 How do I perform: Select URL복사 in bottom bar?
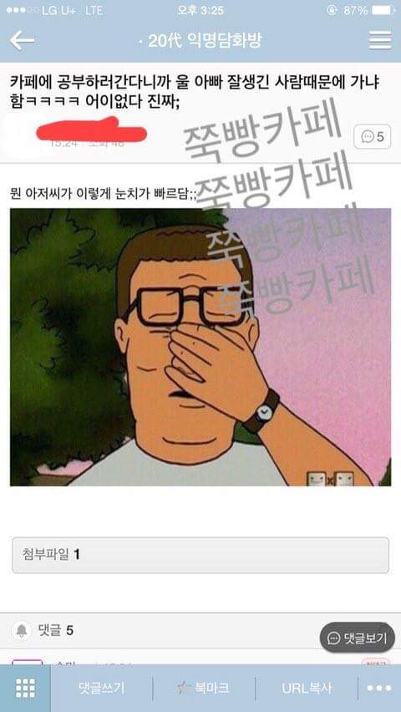[307, 689]
